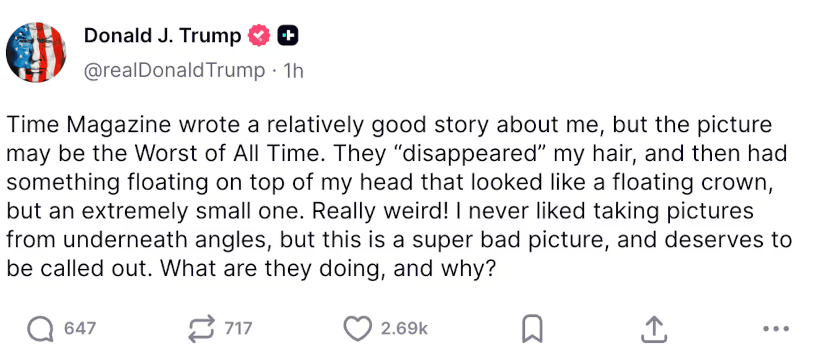This screenshot has width=818, height=361.
Task: Click the display name Donald J. Trump
Action: (162, 36)
